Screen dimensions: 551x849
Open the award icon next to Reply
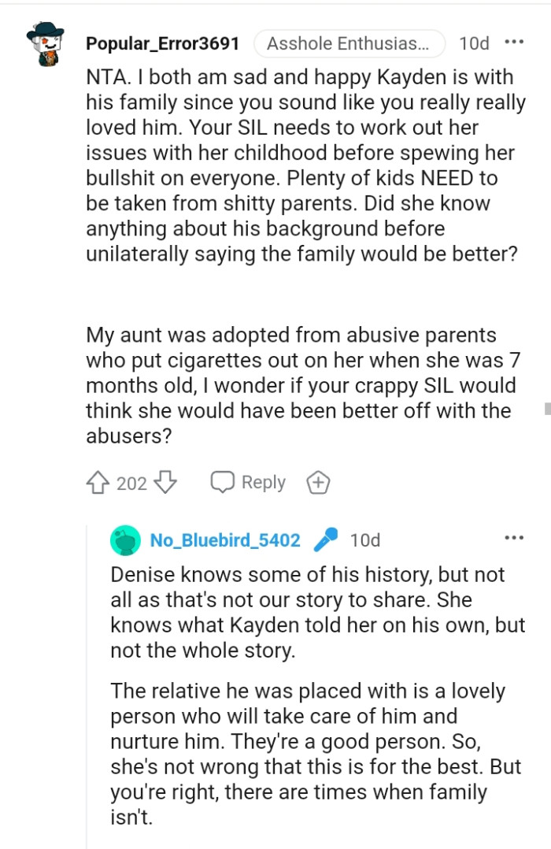pyautogui.click(x=318, y=481)
